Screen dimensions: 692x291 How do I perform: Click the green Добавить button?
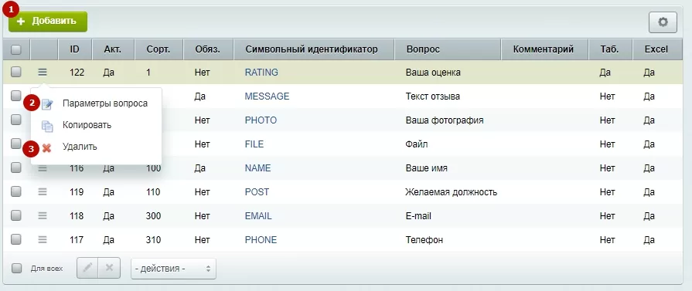[x=48, y=21]
